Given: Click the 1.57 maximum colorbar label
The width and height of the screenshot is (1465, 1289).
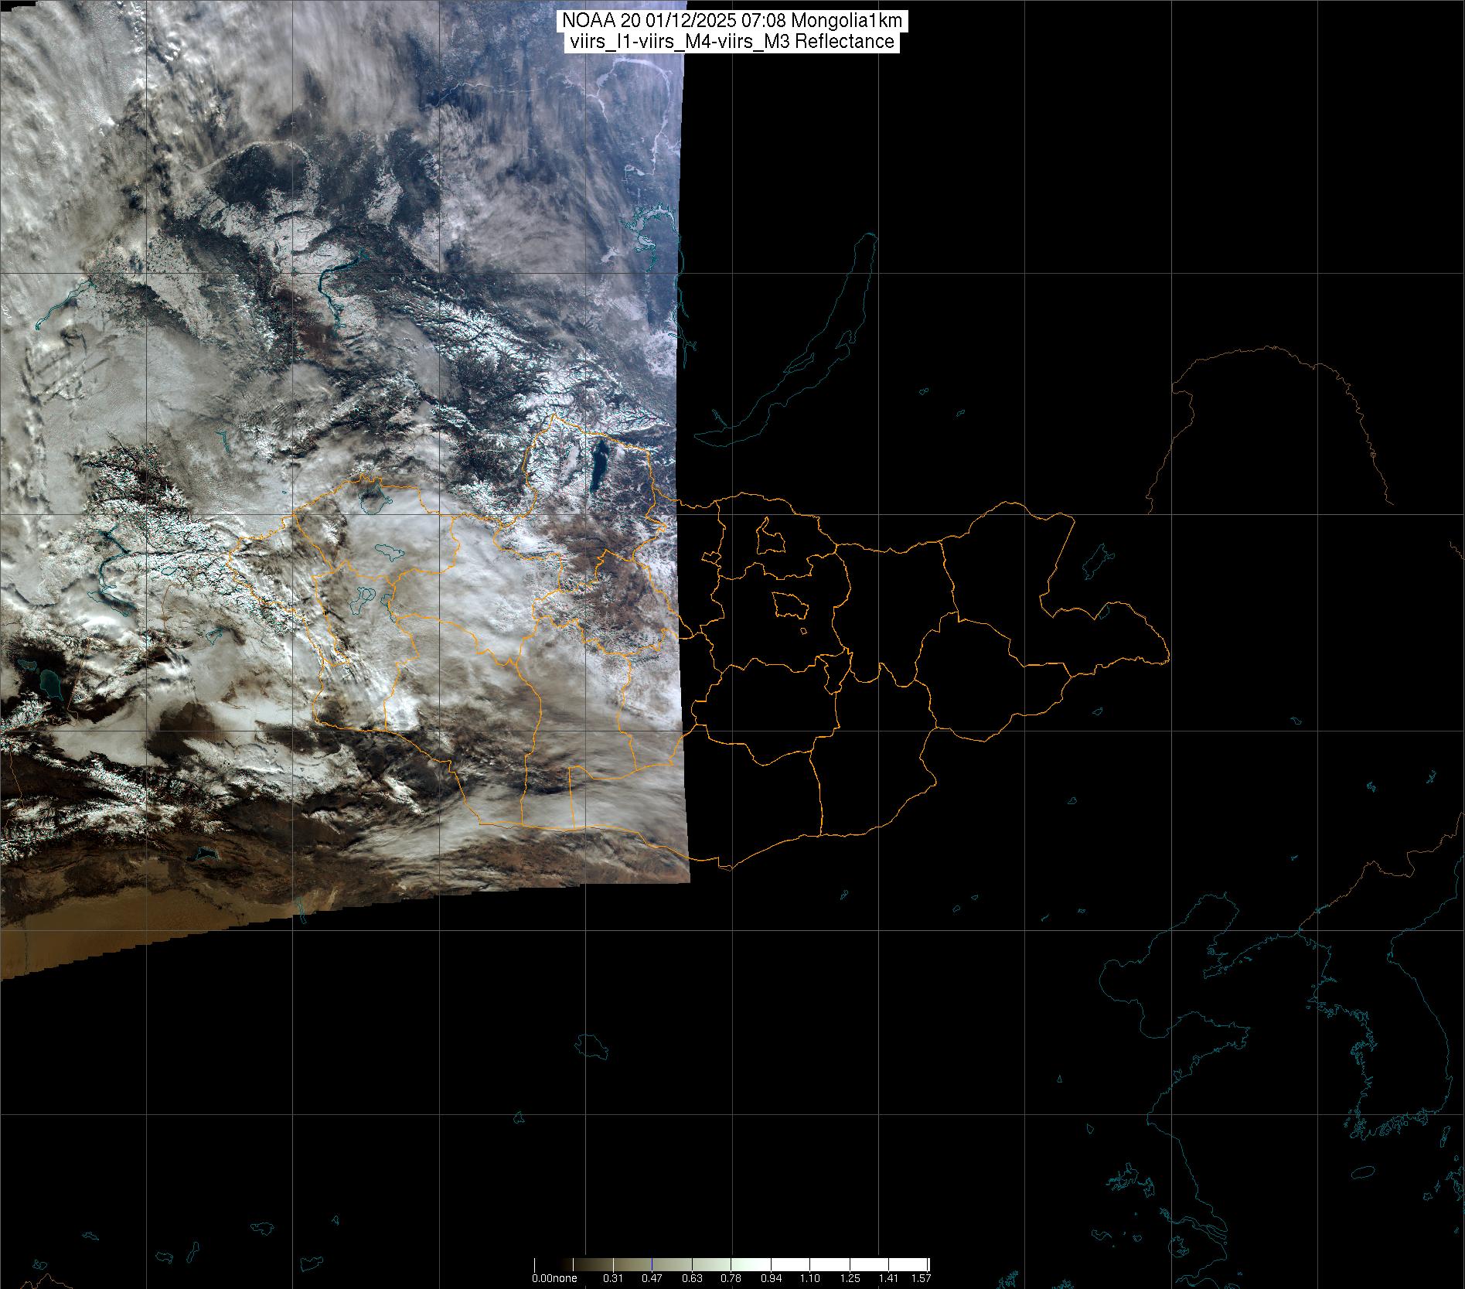Looking at the screenshot, I should click(x=921, y=1278).
